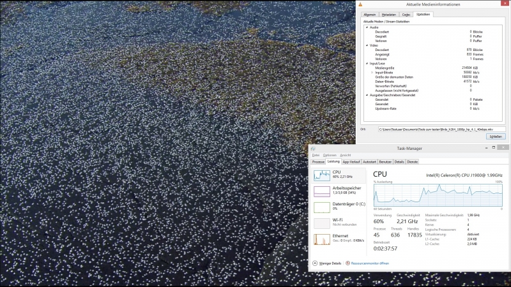Select the 'Größe der demuxten Daten' row
The height and width of the screenshot is (287, 511).
point(434,77)
